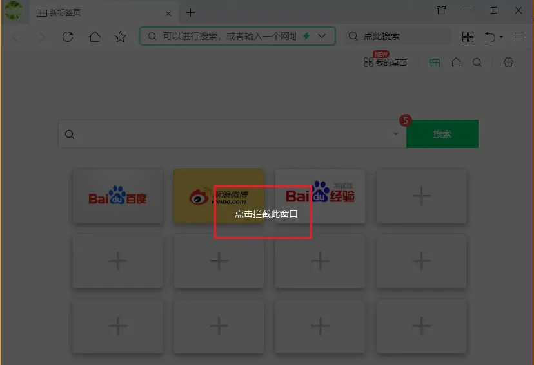Open the skin shirt icon in the title bar
534x365 pixels.
click(x=441, y=10)
